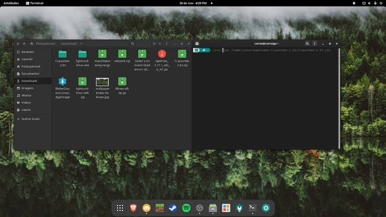Open Lixeira in the sidebar

[x=33, y=110]
